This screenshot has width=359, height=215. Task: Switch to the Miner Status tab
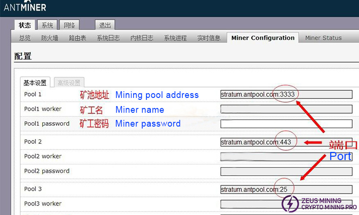[323, 38]
